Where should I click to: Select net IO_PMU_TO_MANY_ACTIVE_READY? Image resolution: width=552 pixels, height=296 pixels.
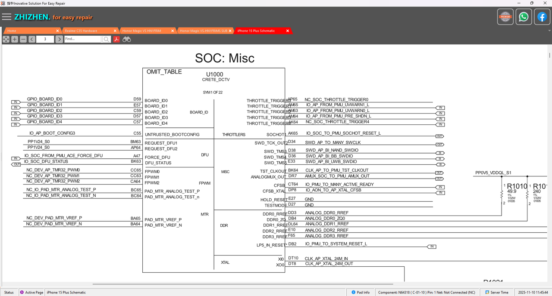[340, 185]
